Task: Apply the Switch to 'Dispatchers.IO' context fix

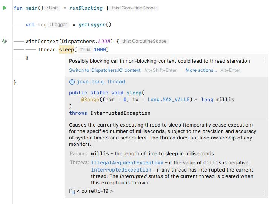Action: pyautogui.click(x=105, y=70)
